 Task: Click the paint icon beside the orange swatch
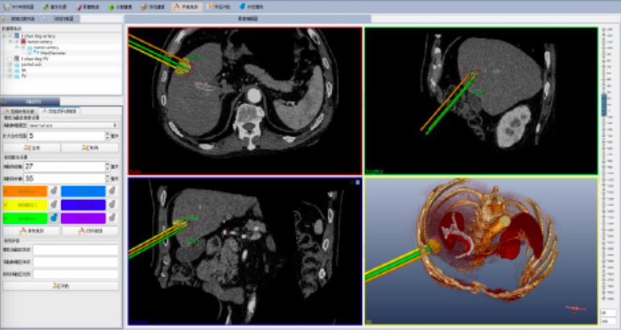click(51, 191)
